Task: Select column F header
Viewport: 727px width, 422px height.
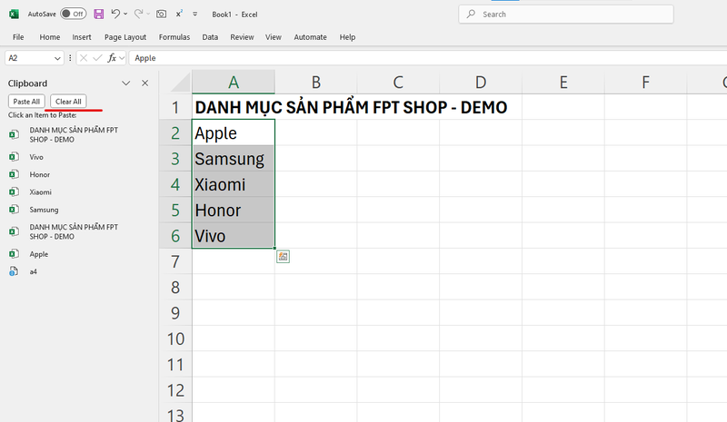Action: (645, 82)
